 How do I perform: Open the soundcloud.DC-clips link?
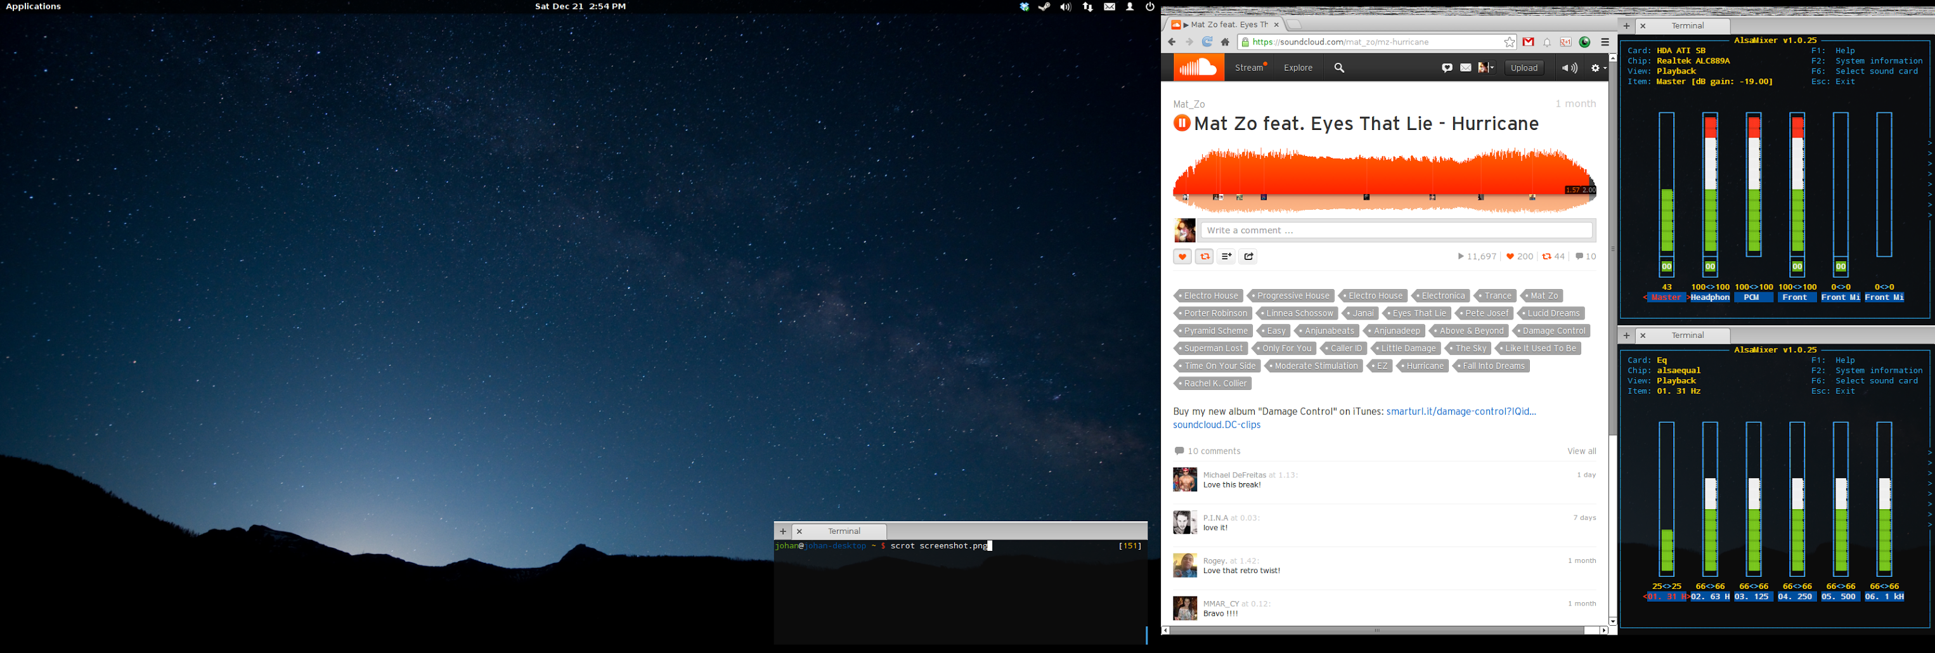[x=1217, y=425]
